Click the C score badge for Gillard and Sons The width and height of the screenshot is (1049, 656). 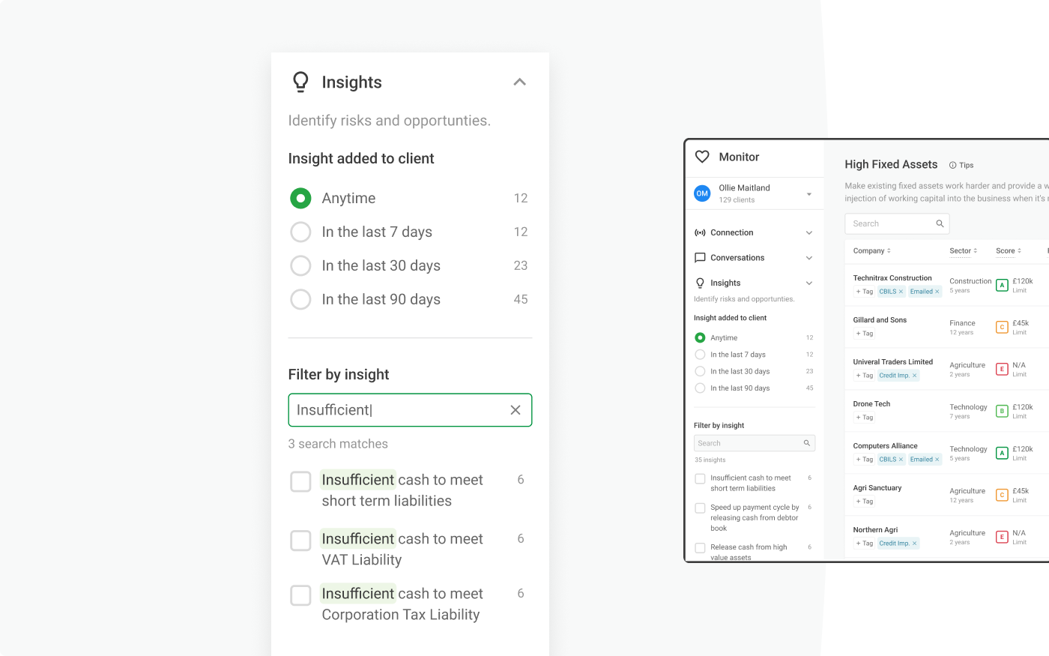[1002, 327]
